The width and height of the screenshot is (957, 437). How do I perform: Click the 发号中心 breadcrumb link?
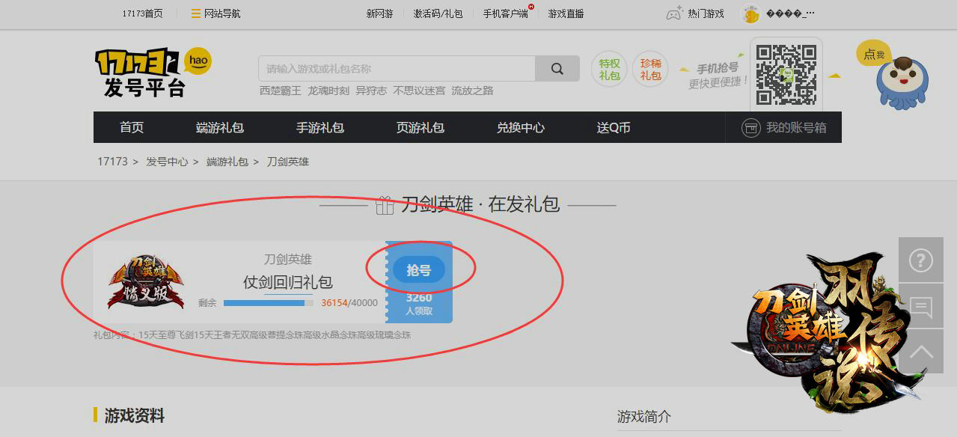[x=167, y=162]
